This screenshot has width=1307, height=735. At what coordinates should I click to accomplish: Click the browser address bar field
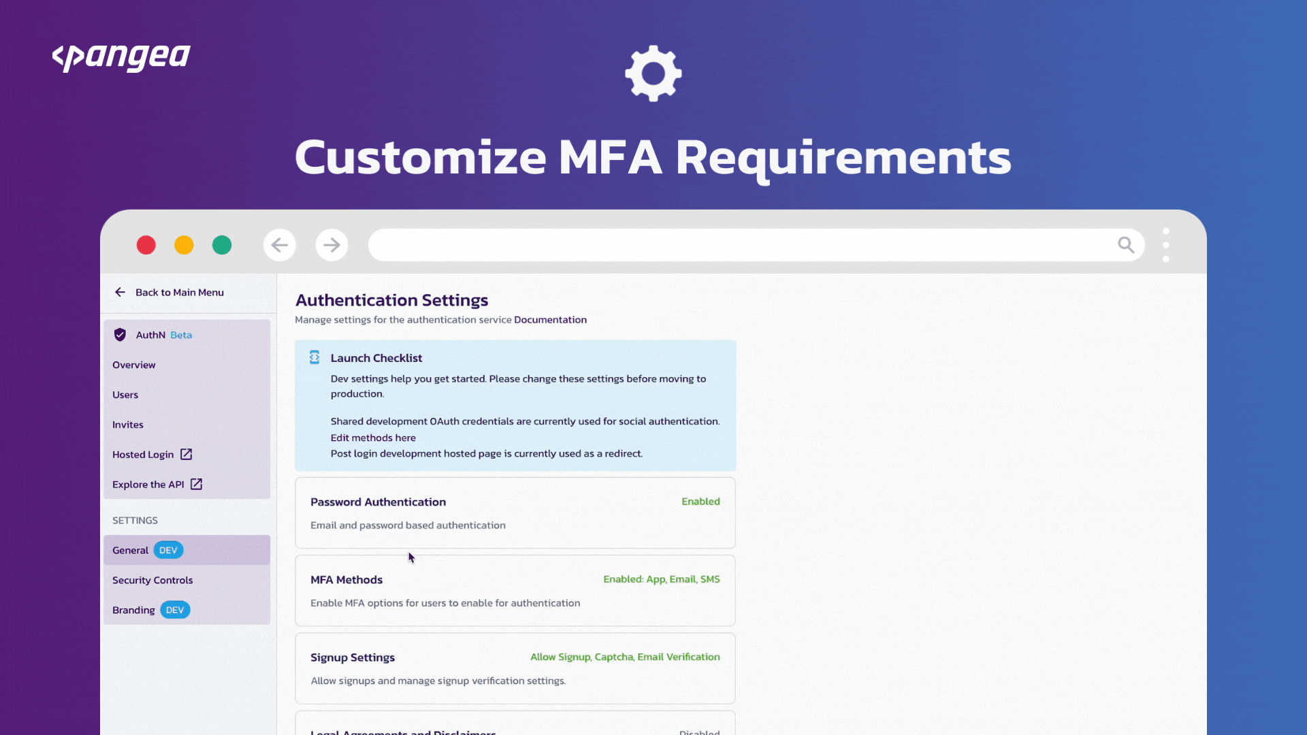point(756,245)
